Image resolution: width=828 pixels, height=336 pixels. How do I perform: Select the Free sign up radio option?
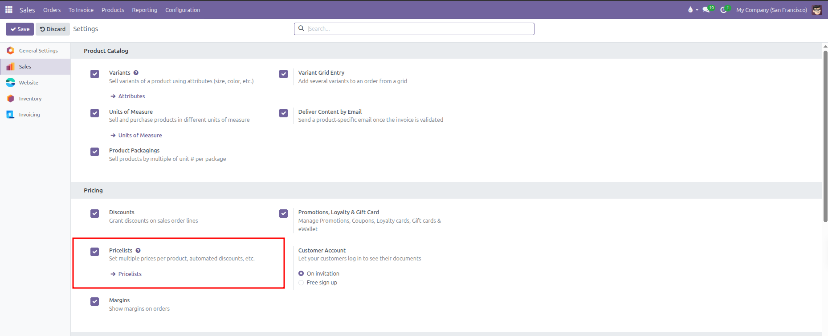coord(301,283)
